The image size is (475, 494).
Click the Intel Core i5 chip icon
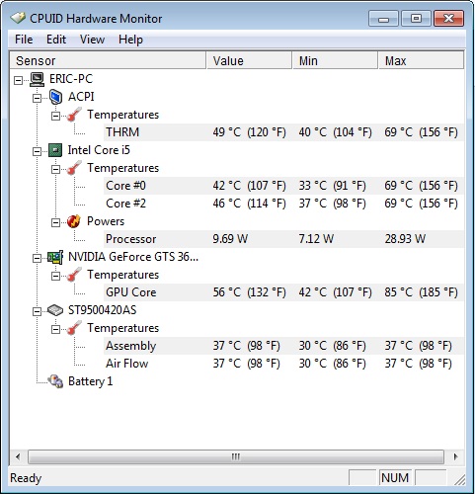pyautogui.click(x=55, y=150)
